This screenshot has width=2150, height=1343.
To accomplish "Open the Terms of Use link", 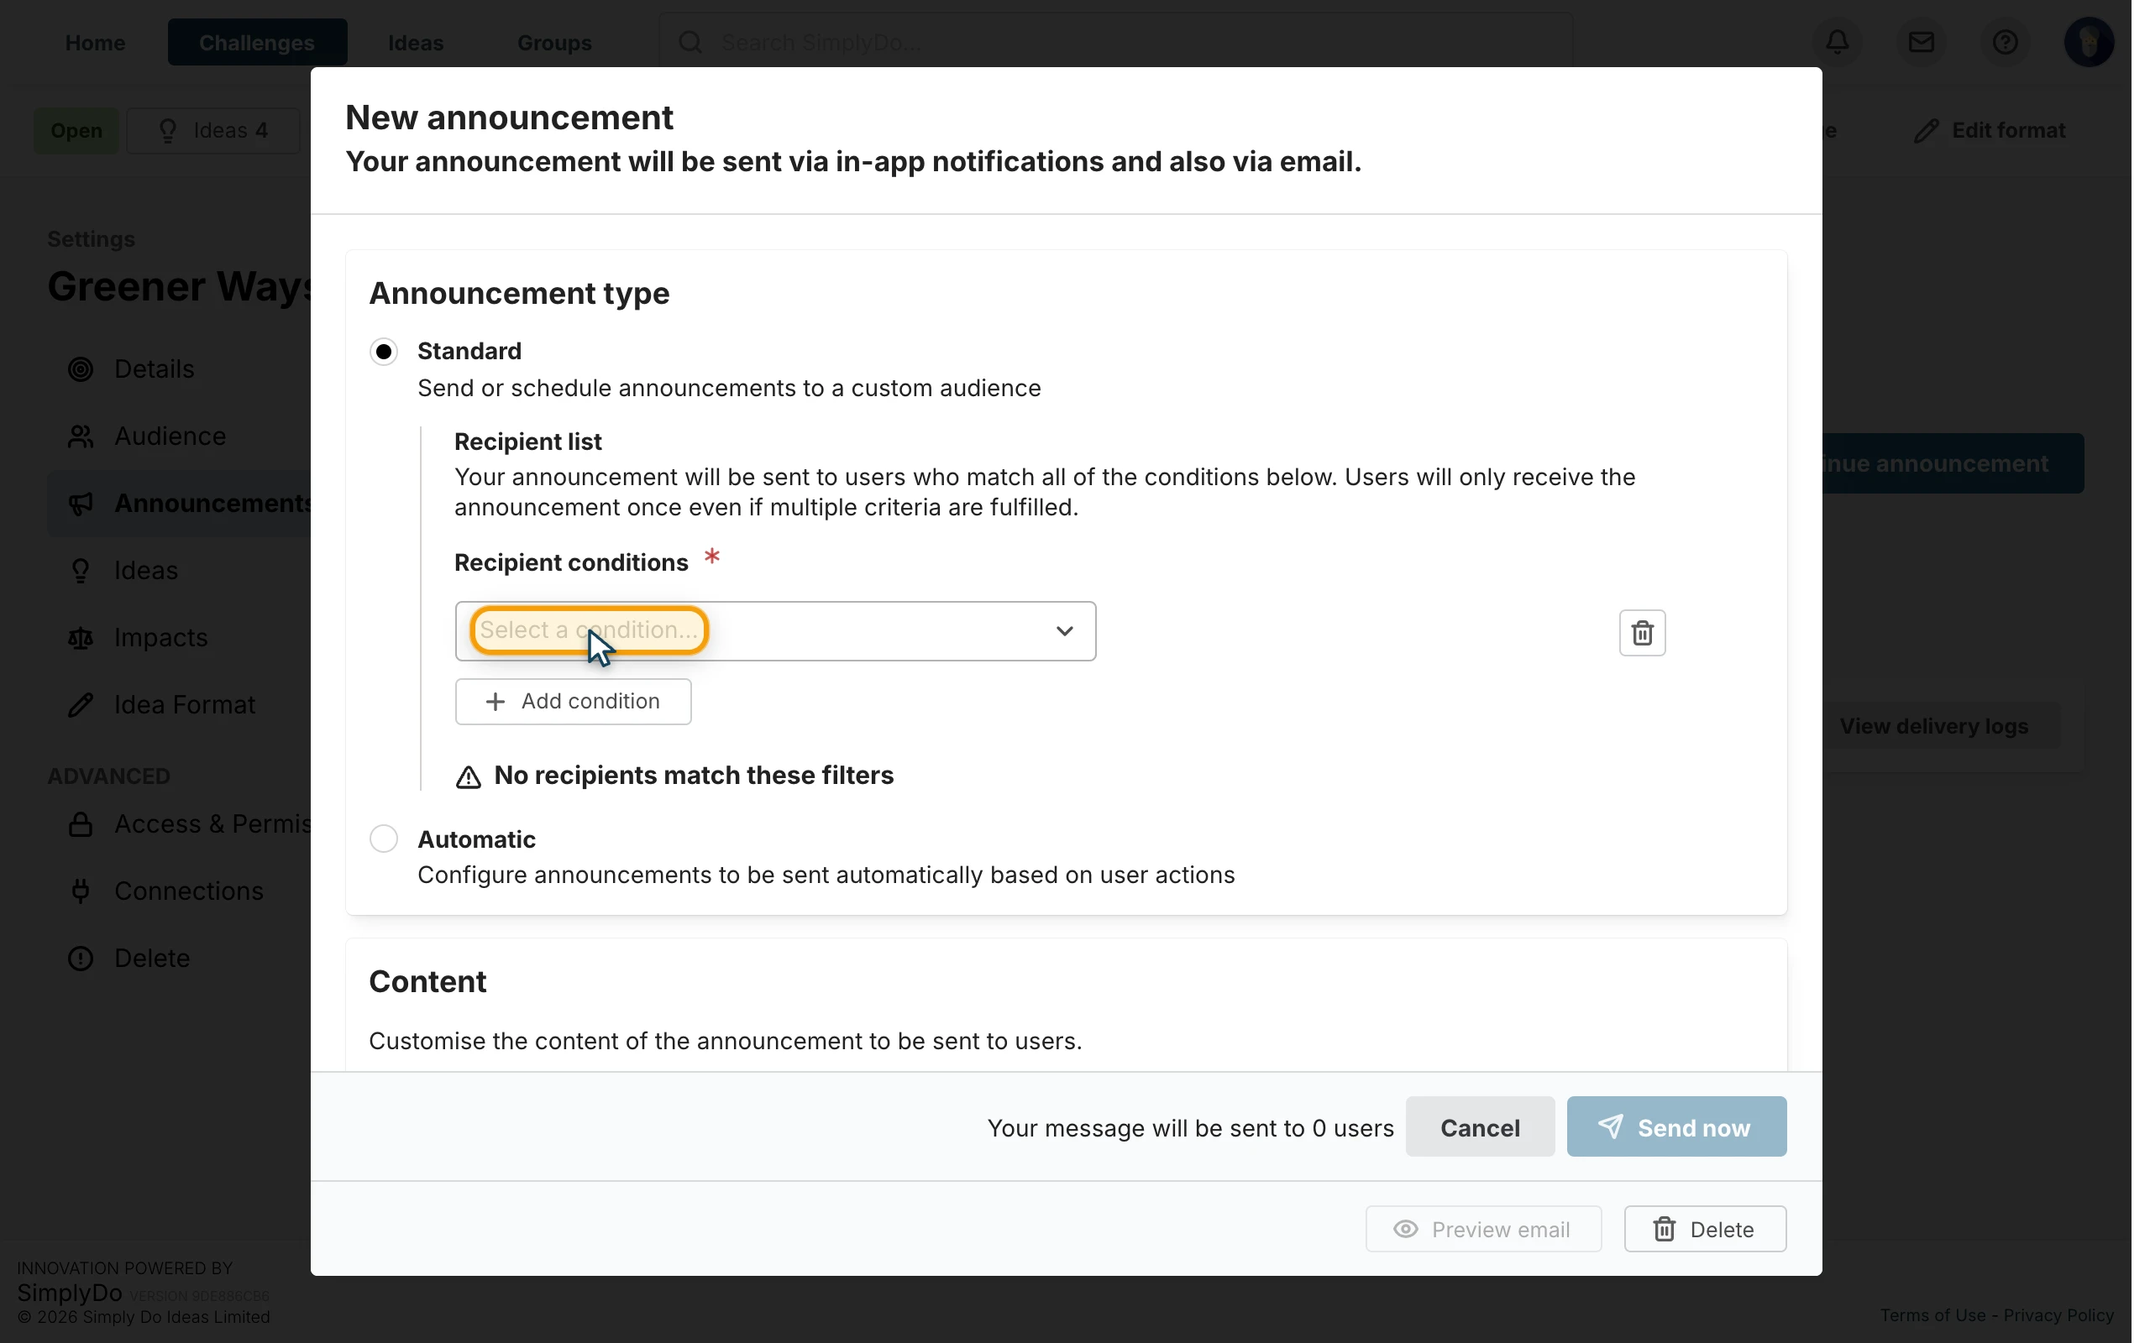I will [x=1932, y=1314].
